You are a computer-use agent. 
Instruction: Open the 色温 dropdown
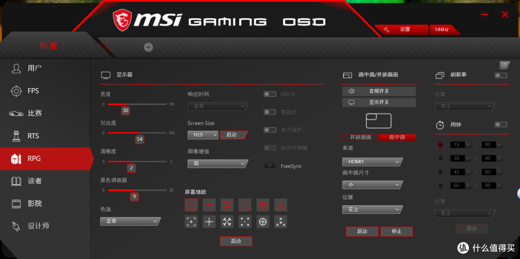point(130,221)
